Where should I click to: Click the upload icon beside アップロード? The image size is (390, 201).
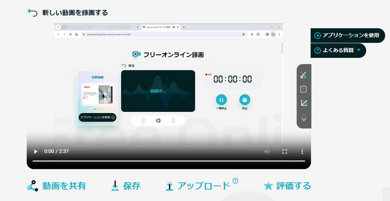(170, 186)
